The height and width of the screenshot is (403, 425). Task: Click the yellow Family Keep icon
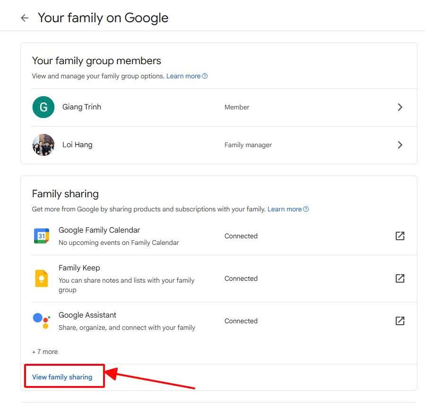coord(42,278)
